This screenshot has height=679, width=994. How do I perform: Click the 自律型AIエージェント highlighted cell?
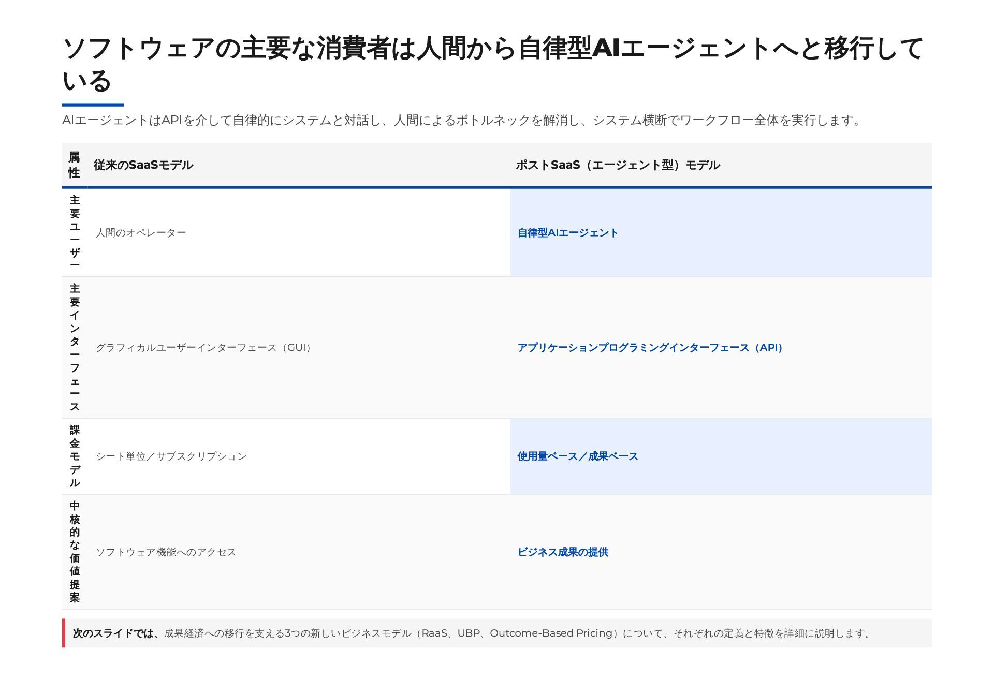click(567, 233)
